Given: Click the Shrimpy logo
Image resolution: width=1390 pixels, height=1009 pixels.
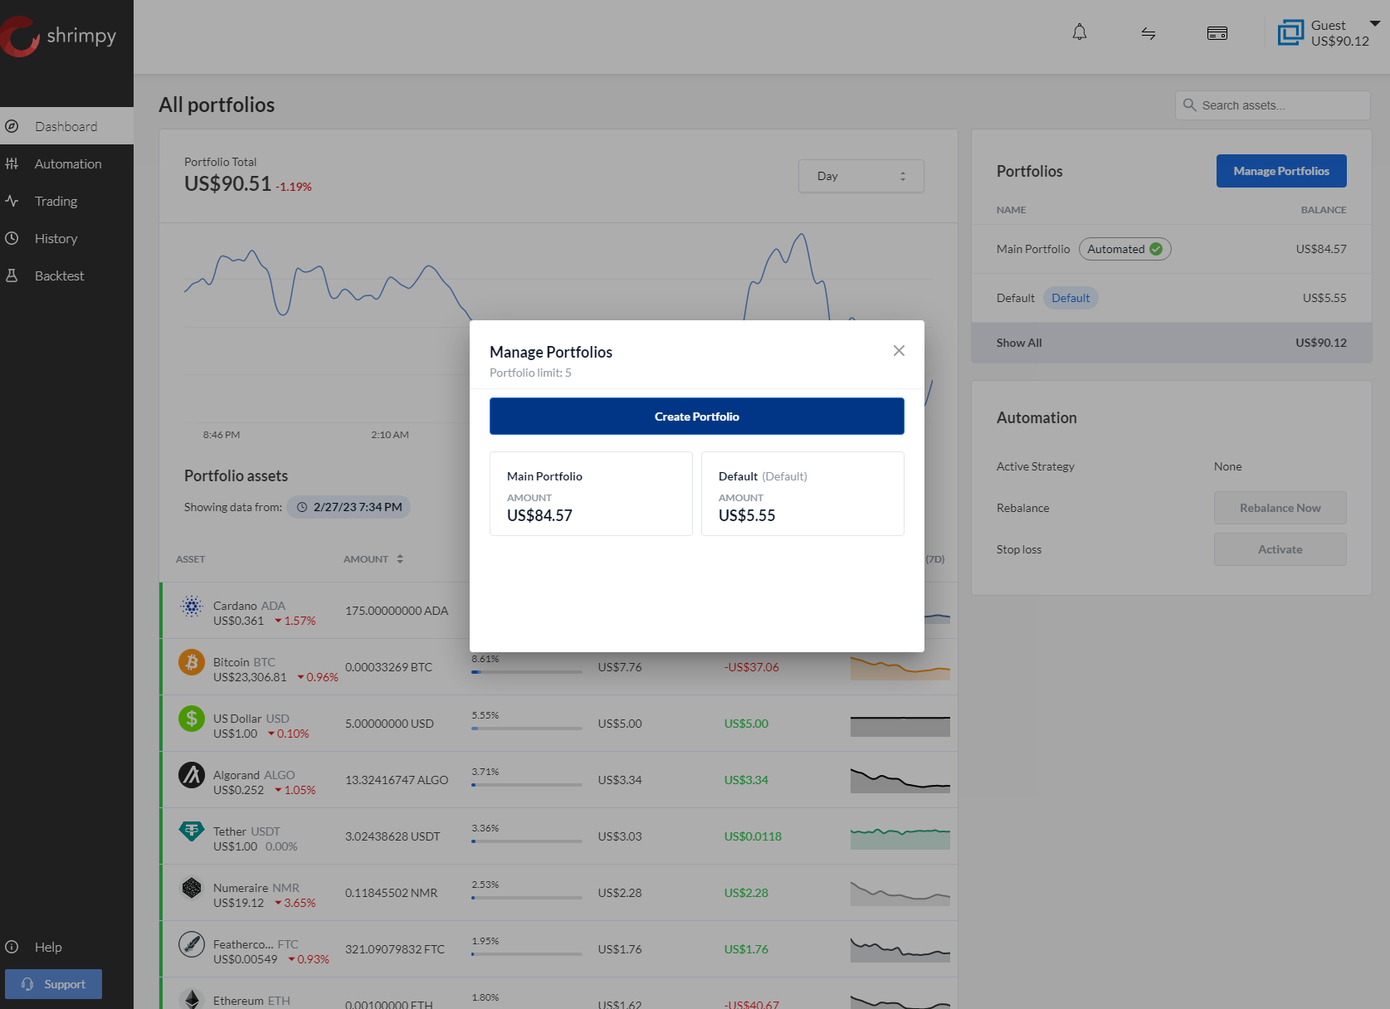Looking at the screenshot, I should point(60,37).
